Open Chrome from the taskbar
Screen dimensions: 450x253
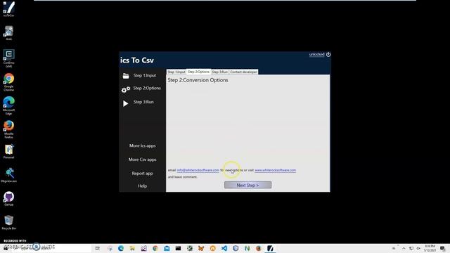coord(155,248)
